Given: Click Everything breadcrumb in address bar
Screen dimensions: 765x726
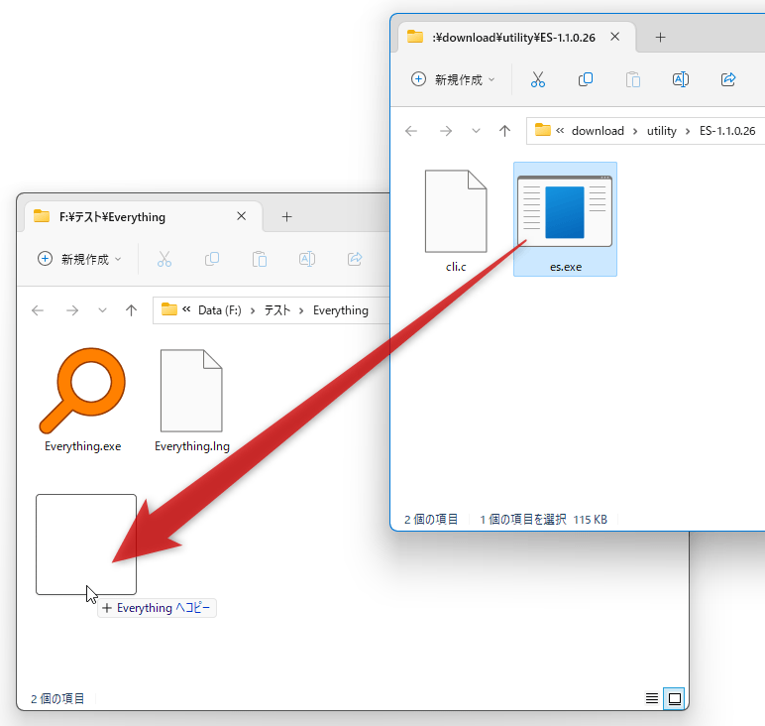Looking at the screenshot, I should coord(341,310).
